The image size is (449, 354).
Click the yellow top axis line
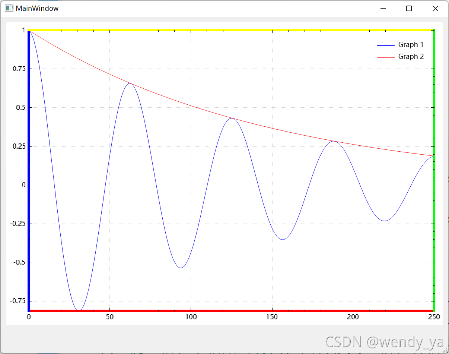[x=231, y=30]
